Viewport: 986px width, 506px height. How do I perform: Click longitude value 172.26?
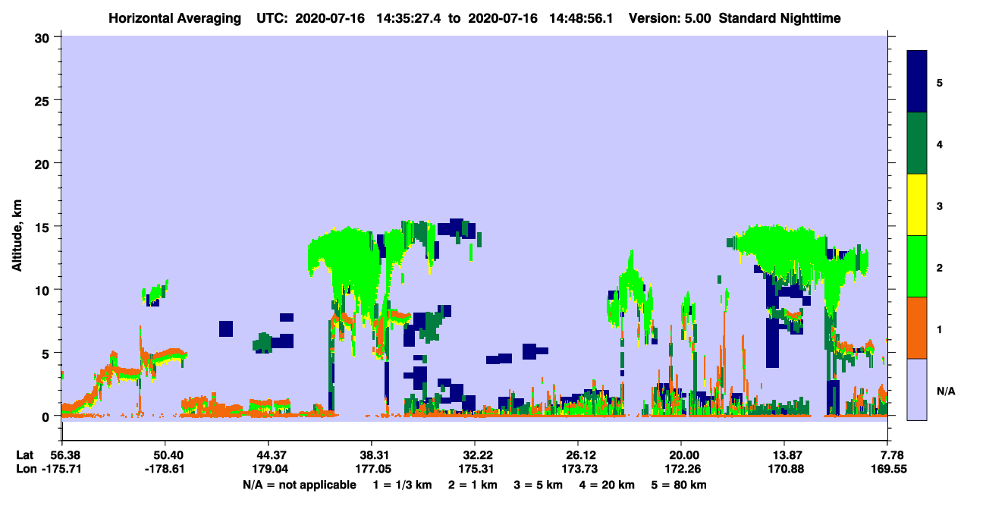pos(681,470)
